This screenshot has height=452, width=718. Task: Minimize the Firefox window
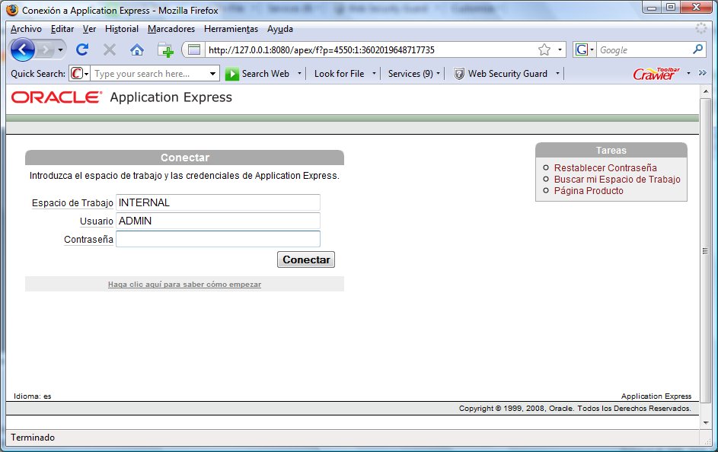(652, 8)
